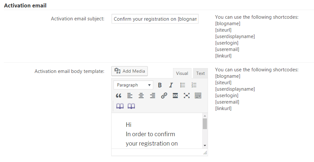314x162 pixels.
Task: Click the editor scroll down arrow
Action: tap(205, 146)
